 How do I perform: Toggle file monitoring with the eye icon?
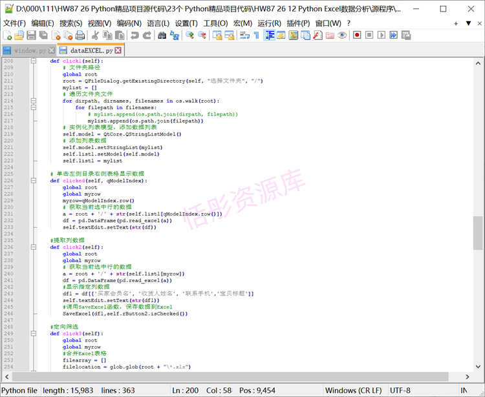pyautogui.click(x=342, y=36)
